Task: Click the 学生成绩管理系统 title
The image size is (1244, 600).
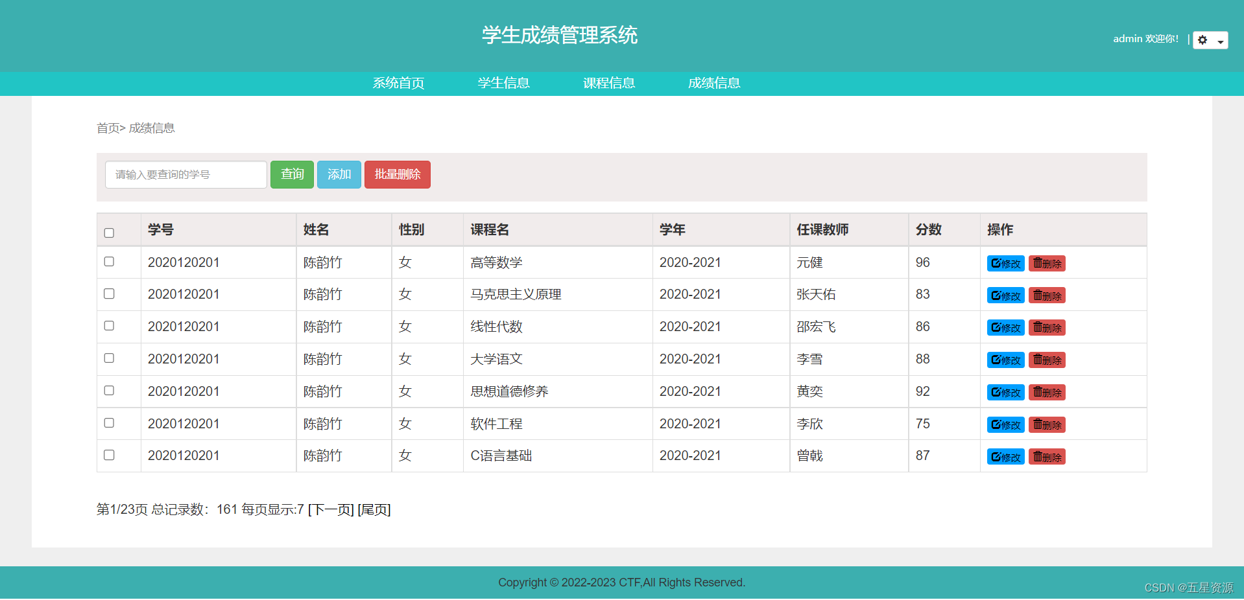Action: pyautogui.click(x=559, y=35)
